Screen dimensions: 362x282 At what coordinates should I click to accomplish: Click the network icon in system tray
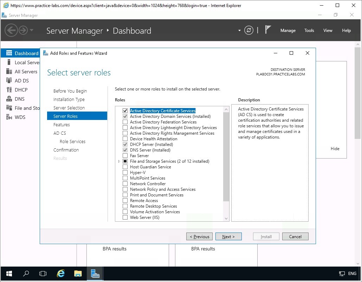point(342,274)
